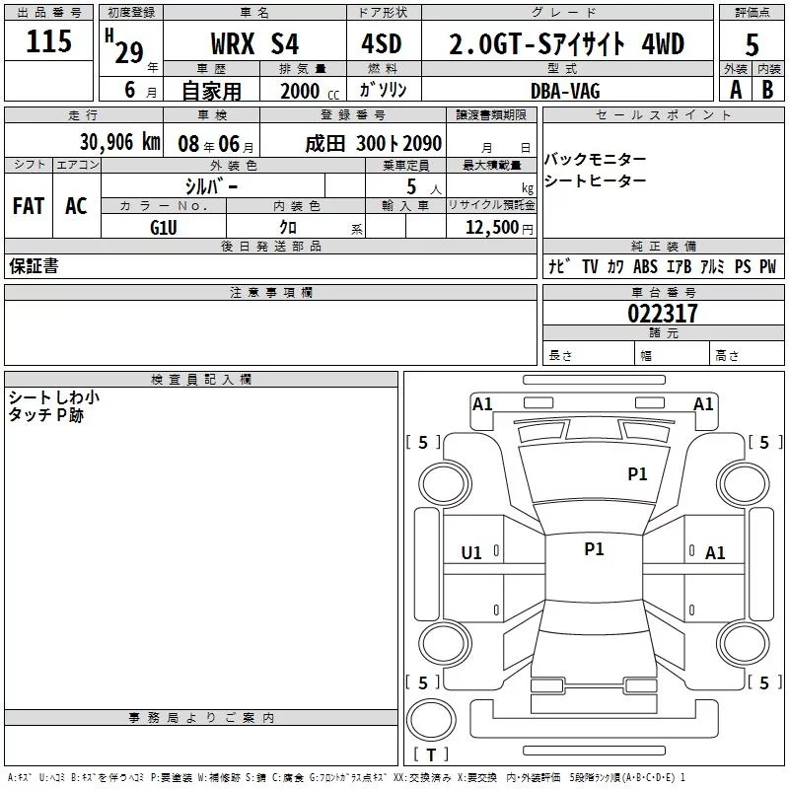Select inspector note シートしわ小

[x=54, y=397]
